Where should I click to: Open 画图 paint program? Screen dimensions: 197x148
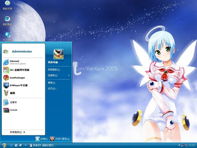coord(12,93)
